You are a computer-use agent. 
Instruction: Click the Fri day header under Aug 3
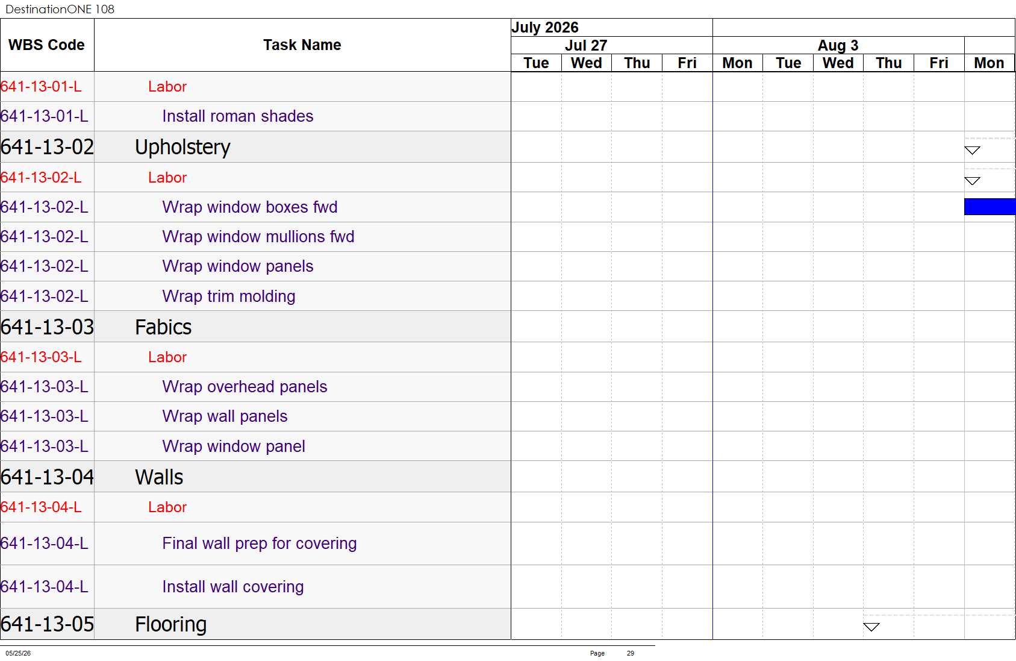[x=939, y=63]
